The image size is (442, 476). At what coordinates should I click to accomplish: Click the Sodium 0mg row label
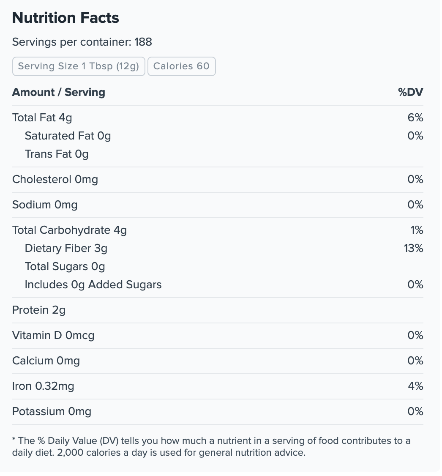[45, 205]
